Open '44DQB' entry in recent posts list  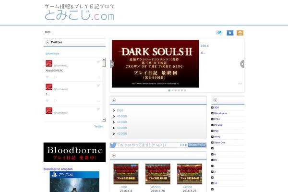point(122,122)
